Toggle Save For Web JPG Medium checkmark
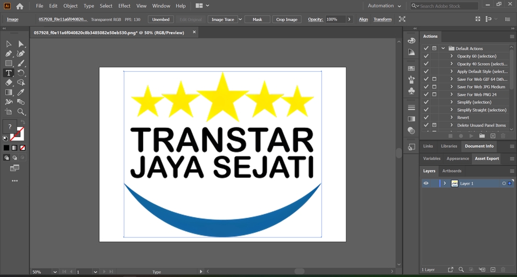Screen dimensions: 517x277 [426, 87]
